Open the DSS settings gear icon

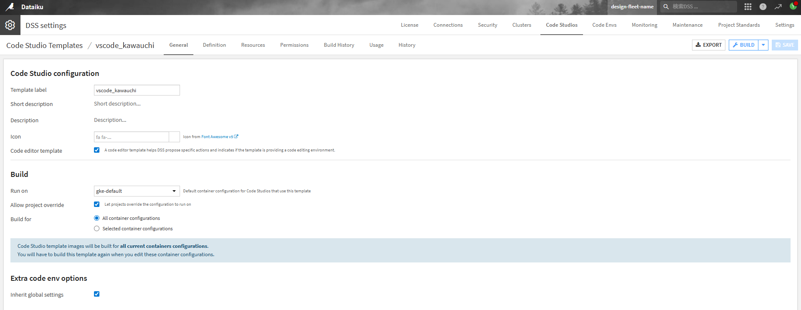[10, 25]
